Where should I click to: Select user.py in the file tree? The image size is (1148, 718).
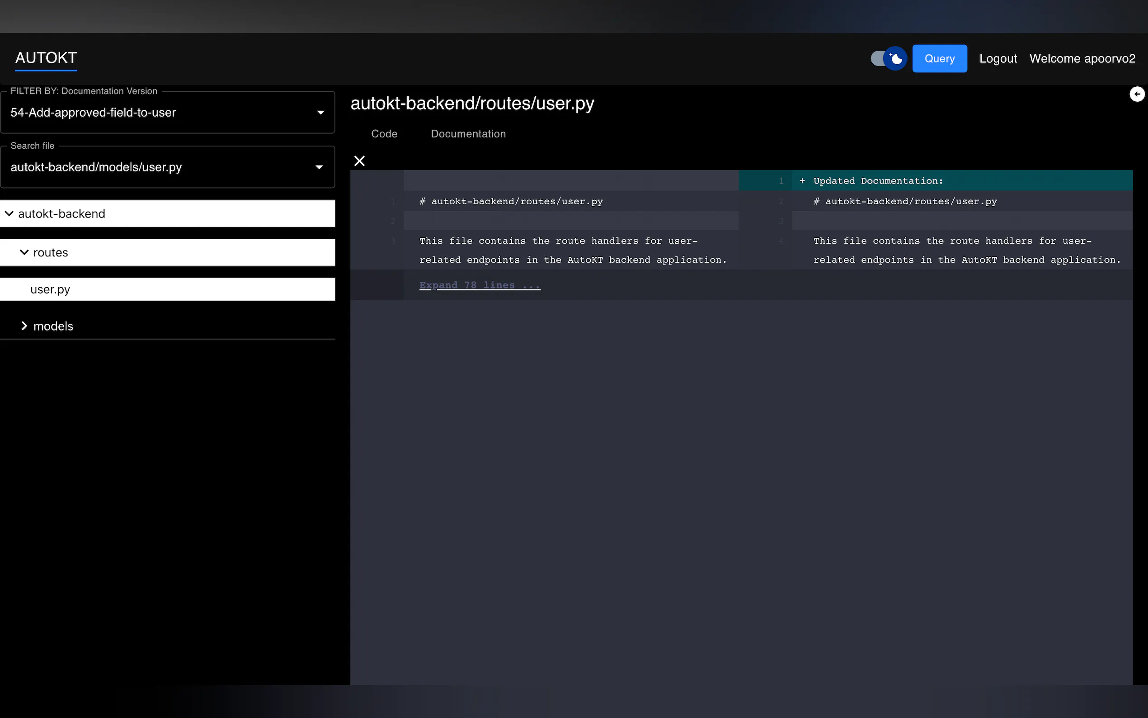pyautogui.click(x=50, y=289)
